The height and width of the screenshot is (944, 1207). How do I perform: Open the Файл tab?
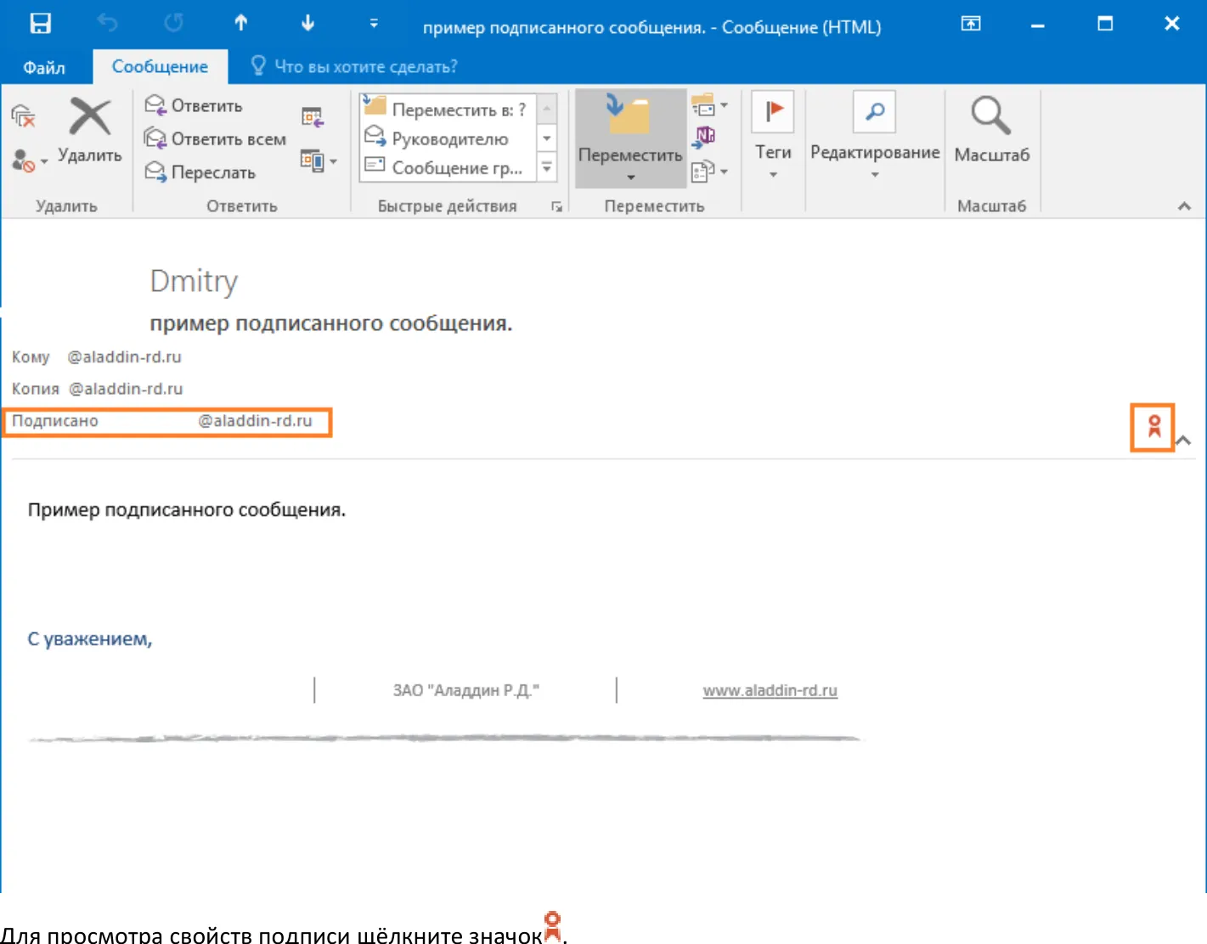44,67
